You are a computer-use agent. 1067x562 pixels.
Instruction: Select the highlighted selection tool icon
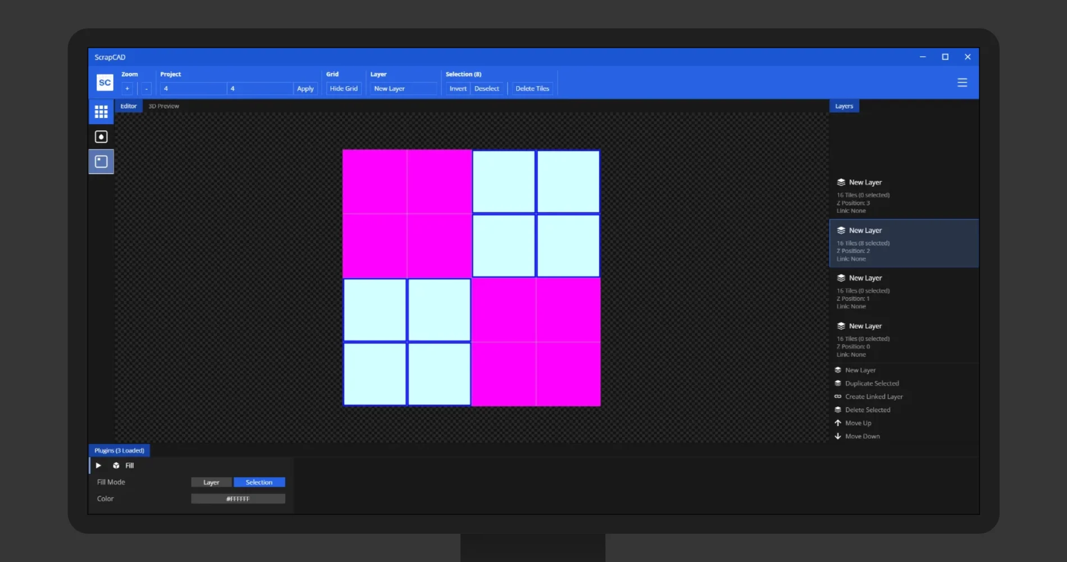tap(101, 162)
